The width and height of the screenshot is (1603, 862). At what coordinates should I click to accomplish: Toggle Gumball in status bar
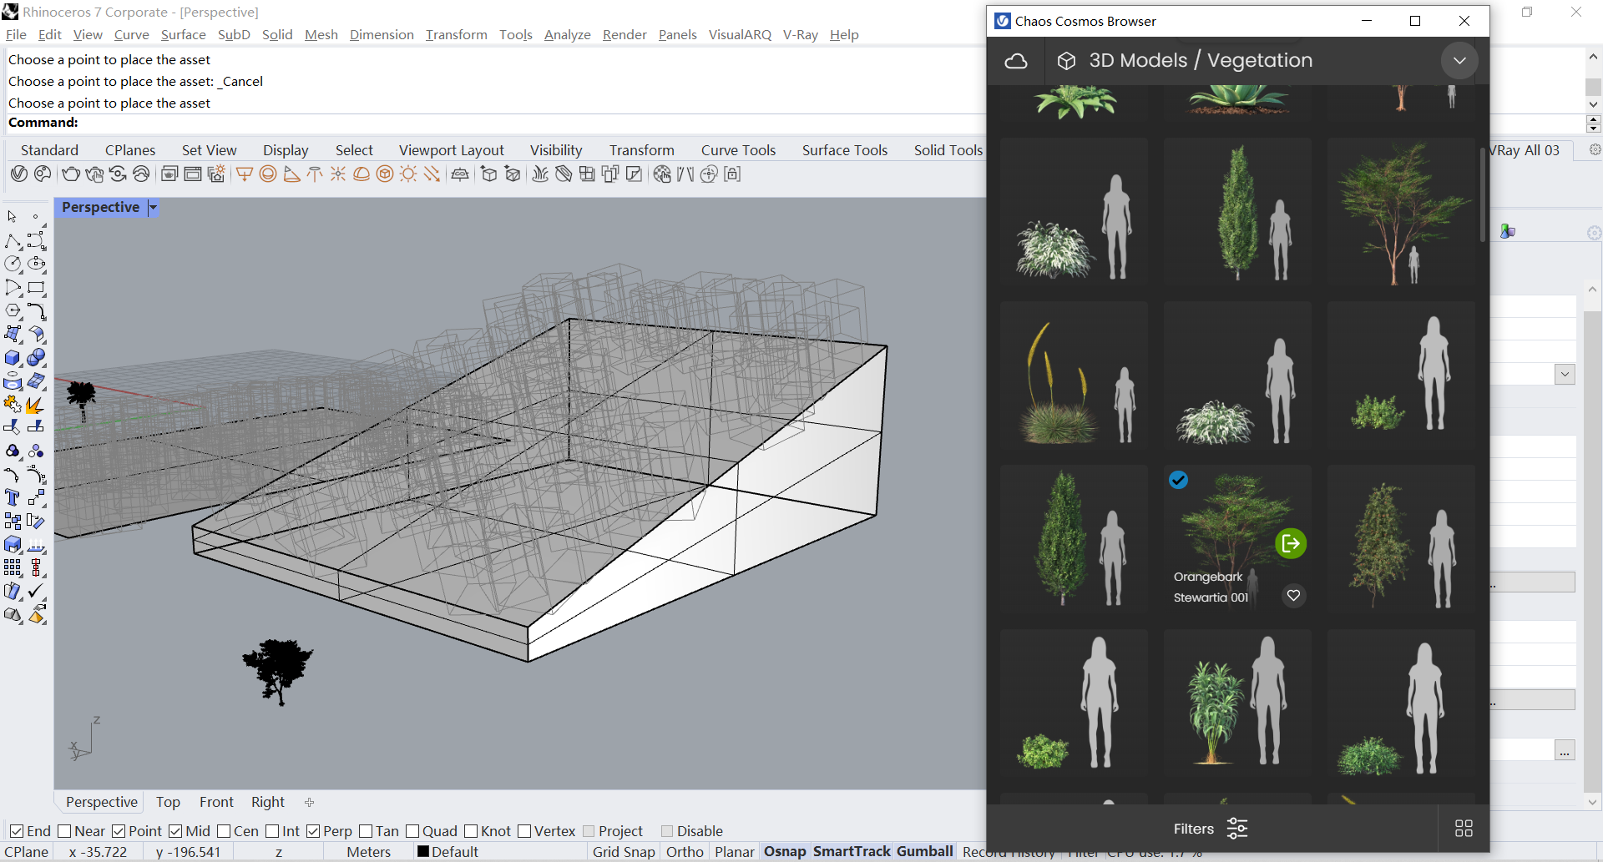click(925, 851)
